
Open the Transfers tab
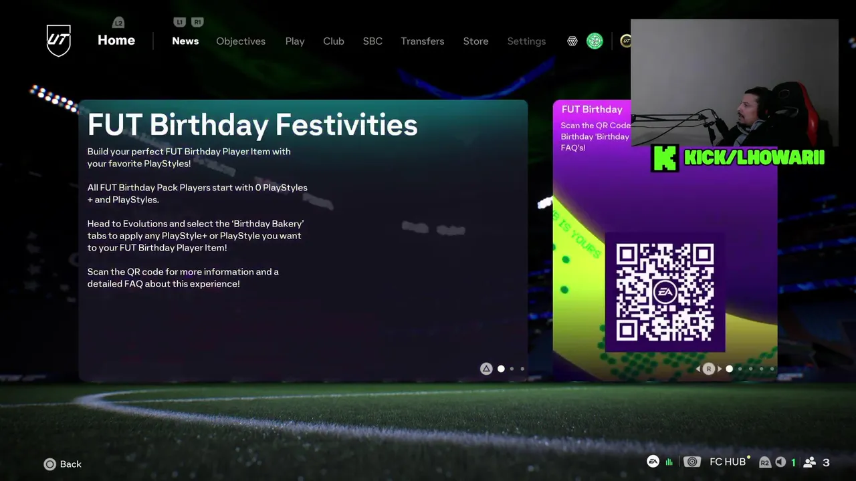(x=423, y=41)
